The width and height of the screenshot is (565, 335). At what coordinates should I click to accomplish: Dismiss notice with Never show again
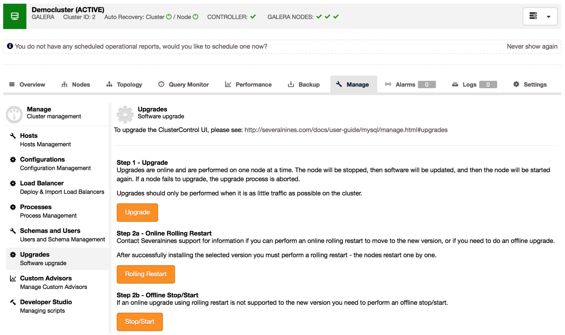pos(532,46)
